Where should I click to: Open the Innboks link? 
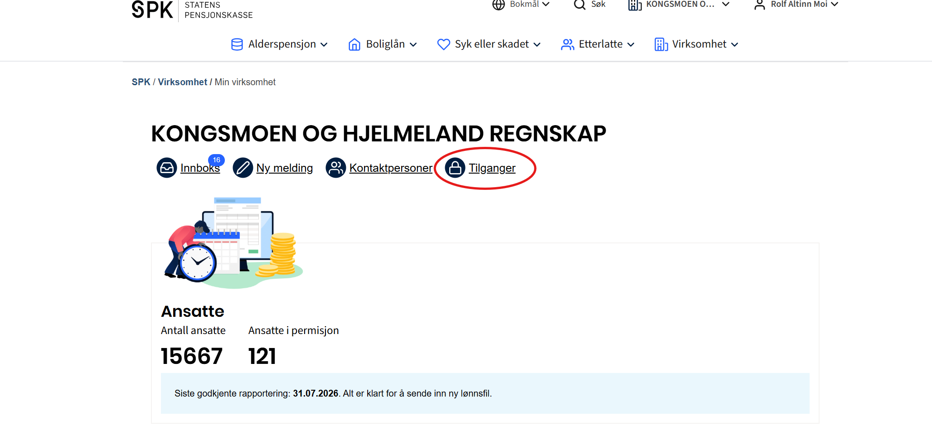tap(200, 168)
